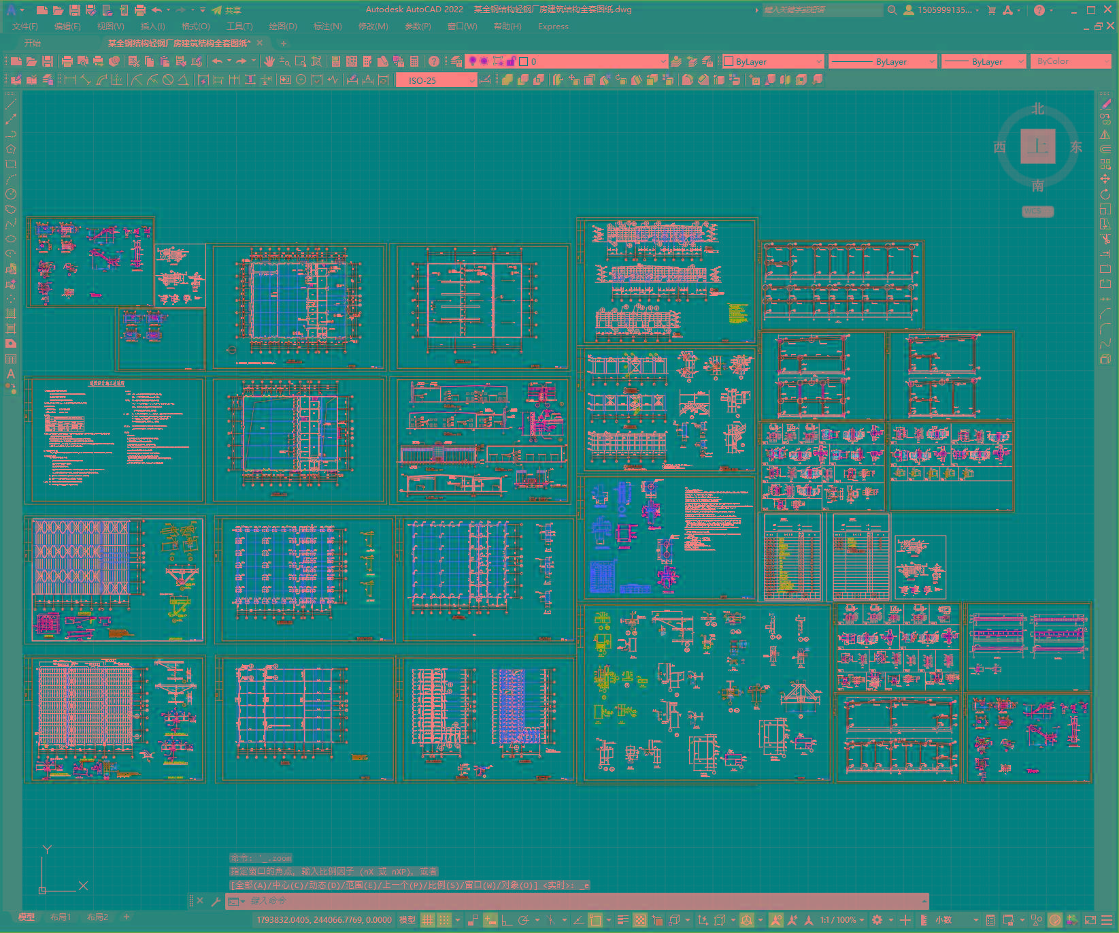Click the Make Object's Layer Current icon
1119x933 pixels.
pyautogui.click(x=676, y=61)
